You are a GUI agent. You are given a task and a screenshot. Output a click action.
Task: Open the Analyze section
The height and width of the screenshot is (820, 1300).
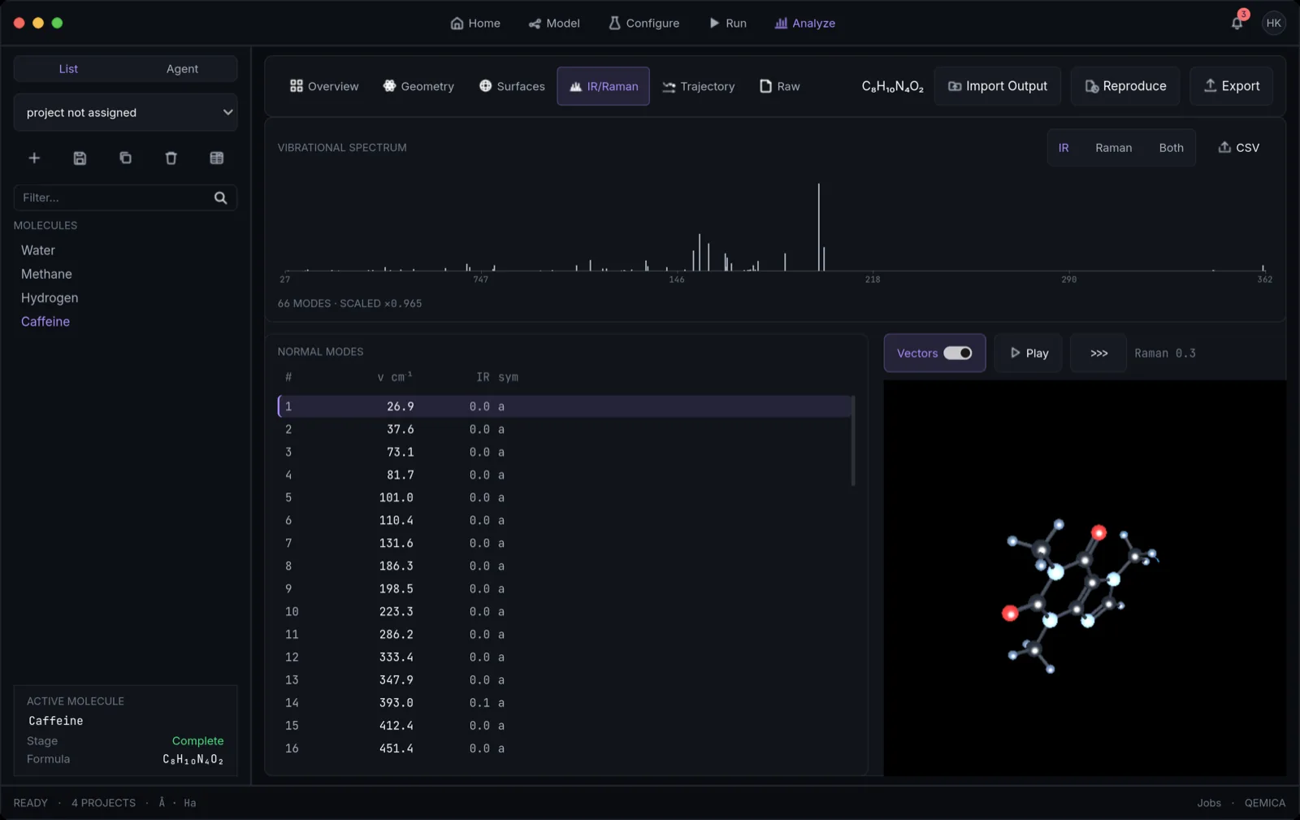(x=804, y=23)
